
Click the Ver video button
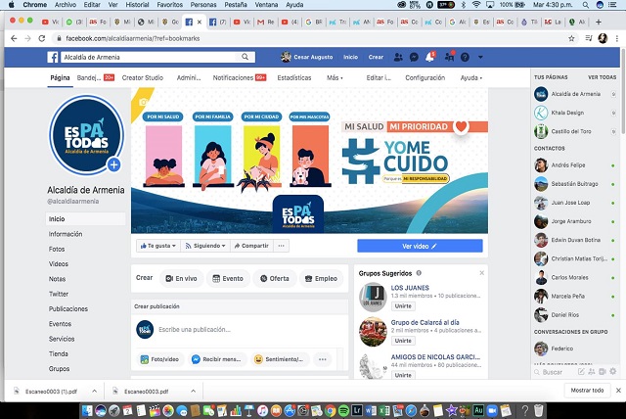pos(420,246)
